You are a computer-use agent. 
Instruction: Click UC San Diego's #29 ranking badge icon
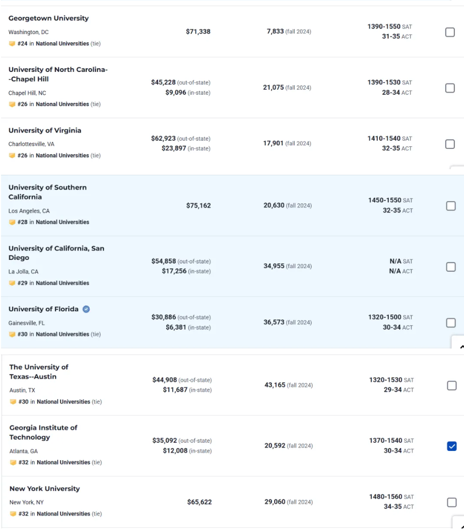pyautogui.click(x=12, y=283)
